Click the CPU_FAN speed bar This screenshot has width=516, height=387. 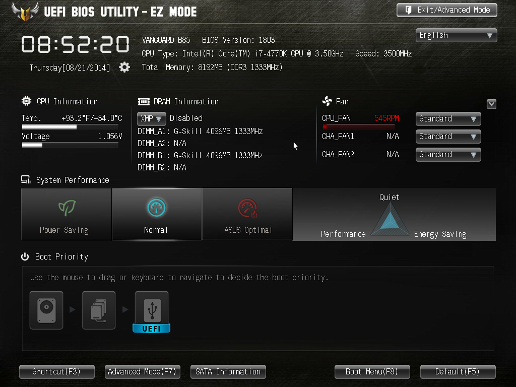coord(358,126)
